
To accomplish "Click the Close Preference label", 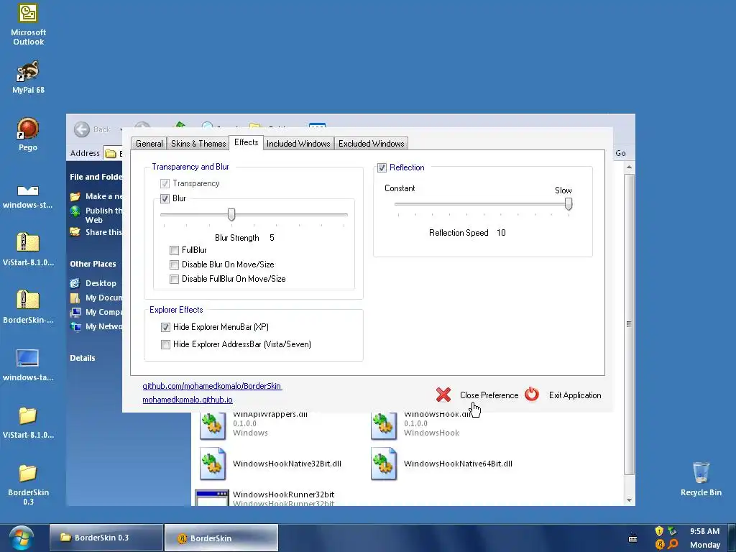I will coord(489,395).
